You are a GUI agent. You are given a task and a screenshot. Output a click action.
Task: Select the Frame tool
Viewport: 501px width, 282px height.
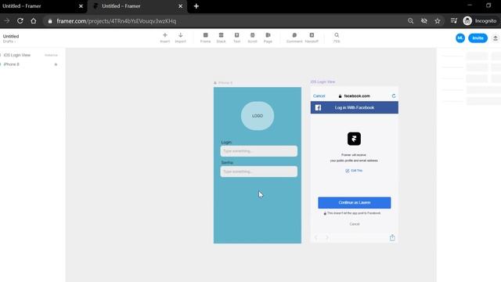pyautogui.click(x=205, y=38)
